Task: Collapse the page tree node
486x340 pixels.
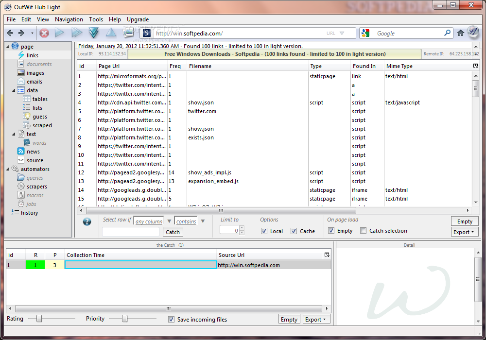Action: point(8,47)
